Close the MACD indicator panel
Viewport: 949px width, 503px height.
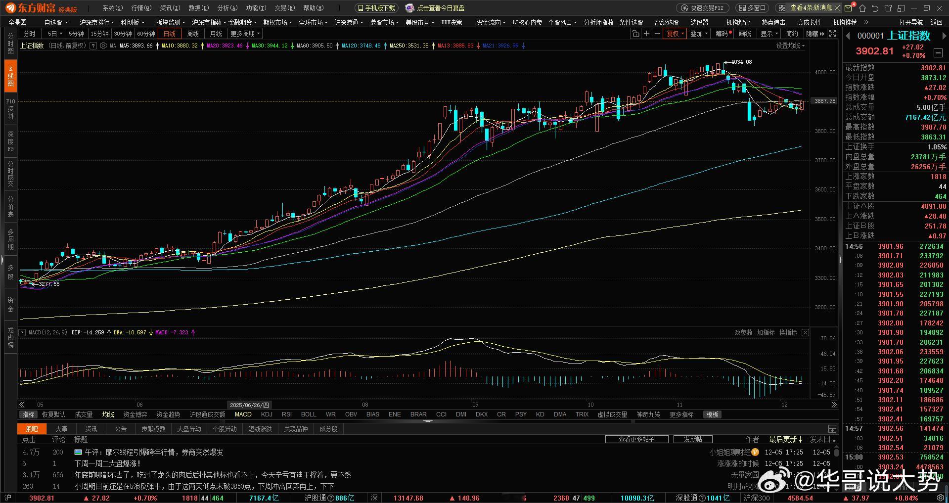[x=805, y=332]
